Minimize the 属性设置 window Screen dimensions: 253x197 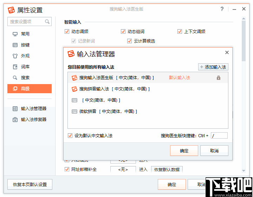coord(234,9)
